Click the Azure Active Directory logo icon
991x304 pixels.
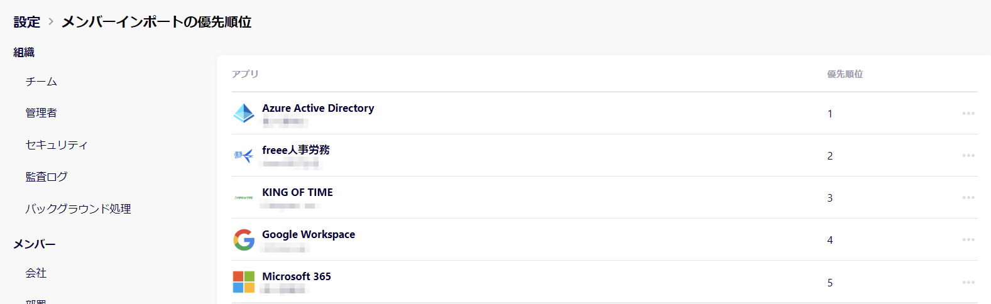pos(244,113)
